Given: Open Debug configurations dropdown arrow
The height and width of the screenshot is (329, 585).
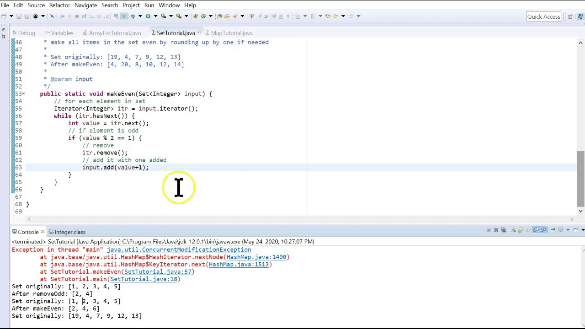Looking at the screenshot, I should [x=140, y=16].
